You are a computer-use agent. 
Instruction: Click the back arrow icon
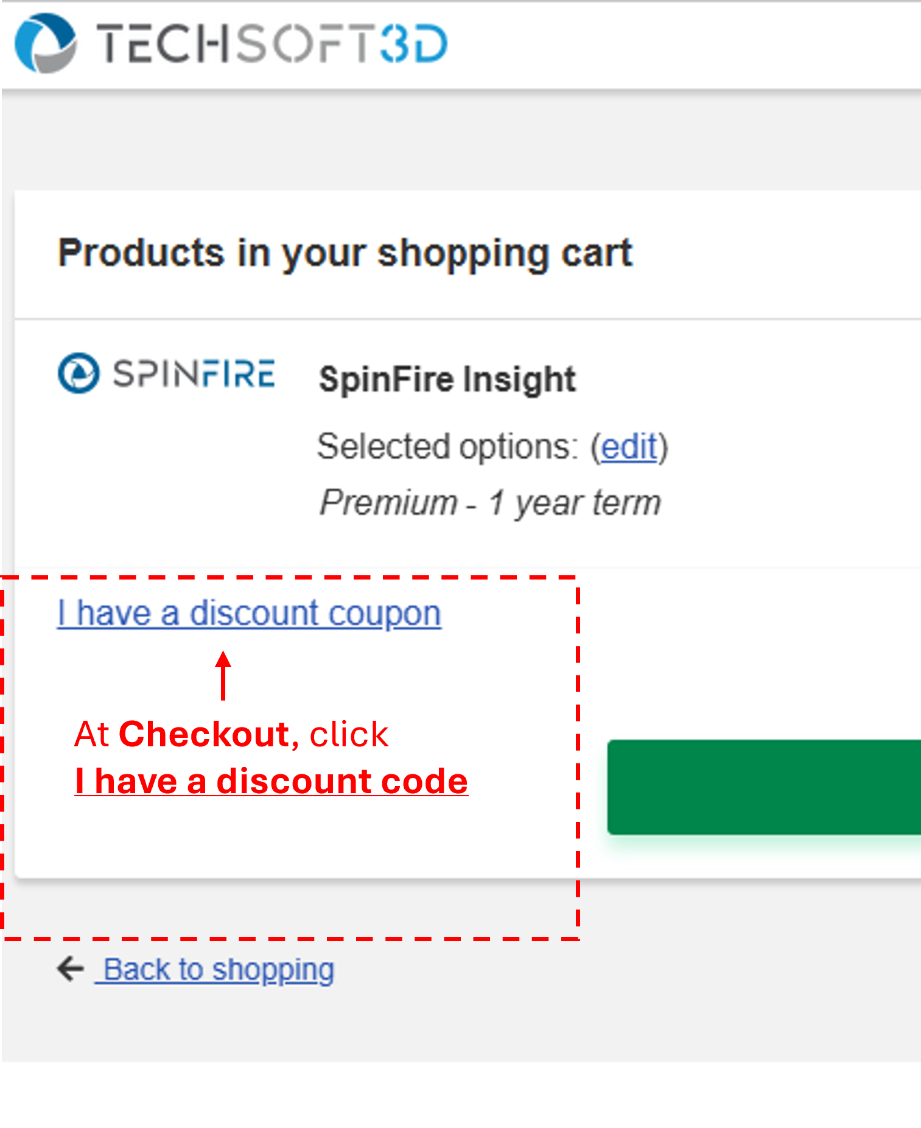click(x=71, y=969)
